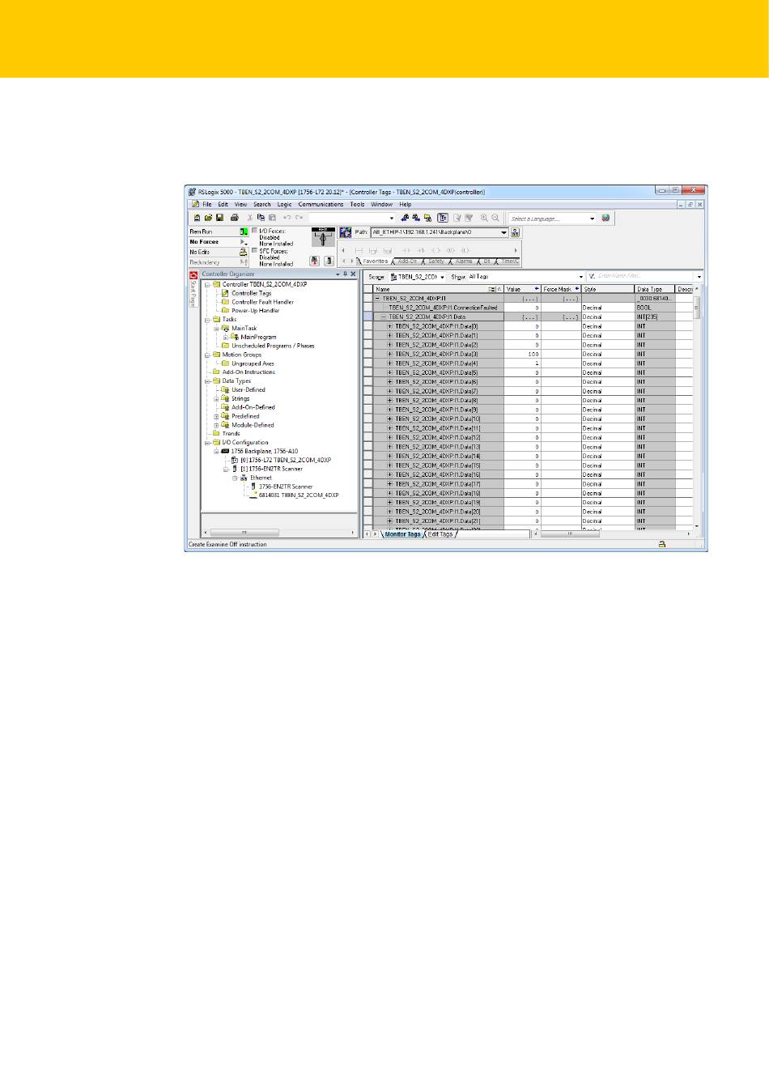Open the Communications menu
This screenshot has width=769, height=1088.
[321, 205]
